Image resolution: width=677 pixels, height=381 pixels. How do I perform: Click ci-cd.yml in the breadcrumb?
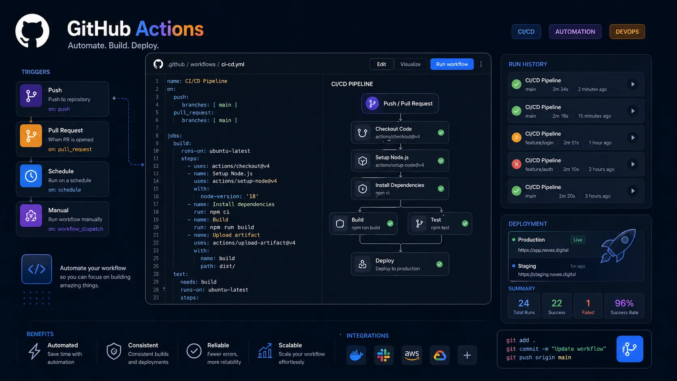point(233,64)
